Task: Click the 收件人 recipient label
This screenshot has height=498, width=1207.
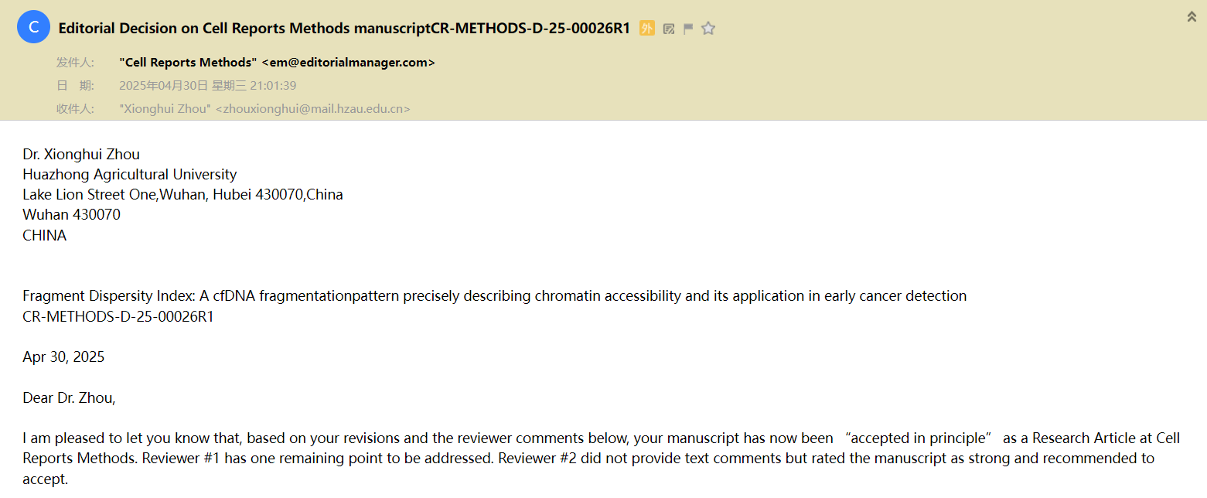Action: (x=75, y=109)
